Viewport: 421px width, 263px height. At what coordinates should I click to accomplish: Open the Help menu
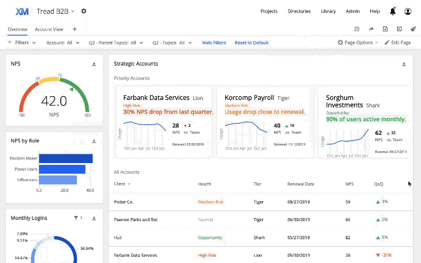point(375,11)
